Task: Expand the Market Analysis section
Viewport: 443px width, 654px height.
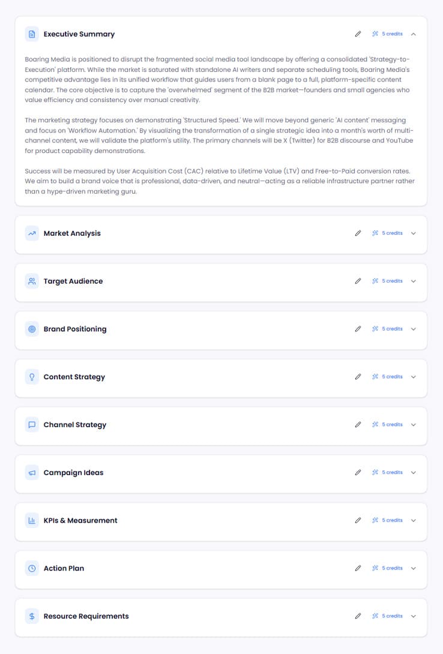Action: pyautogui.click(x=413, y=233)
